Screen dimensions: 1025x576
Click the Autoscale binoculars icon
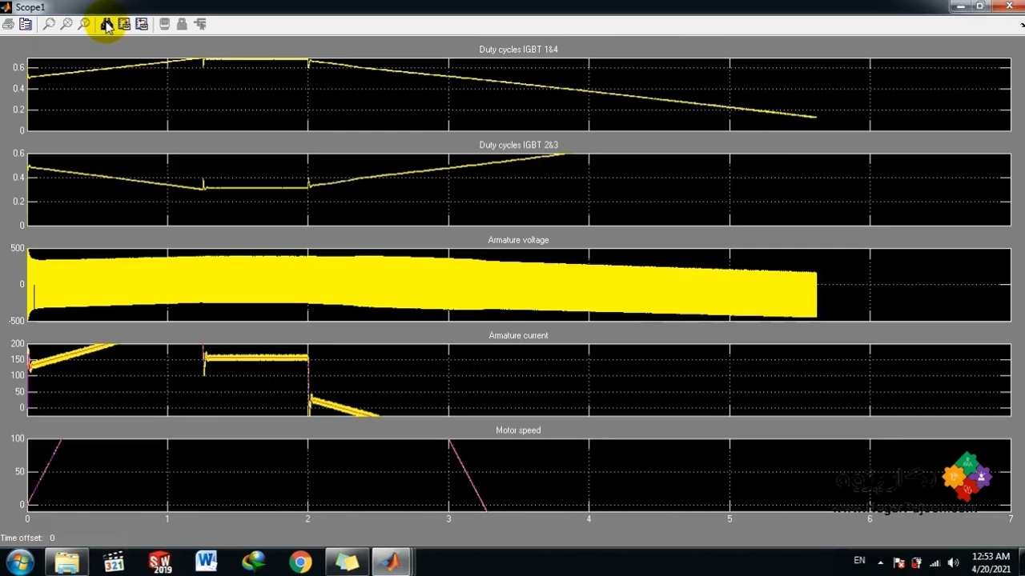pyautogui.click(x=107, y=25)
